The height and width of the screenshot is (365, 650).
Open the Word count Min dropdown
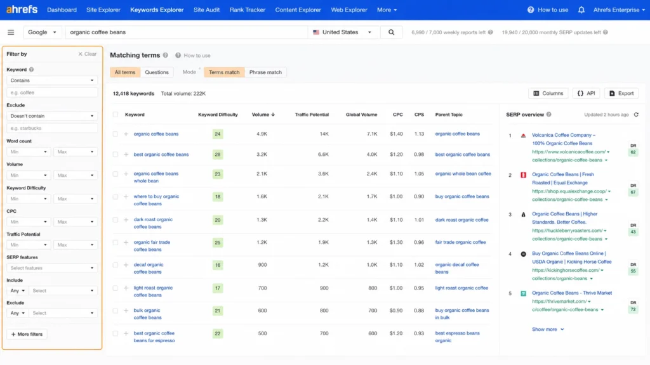[28, 152]
